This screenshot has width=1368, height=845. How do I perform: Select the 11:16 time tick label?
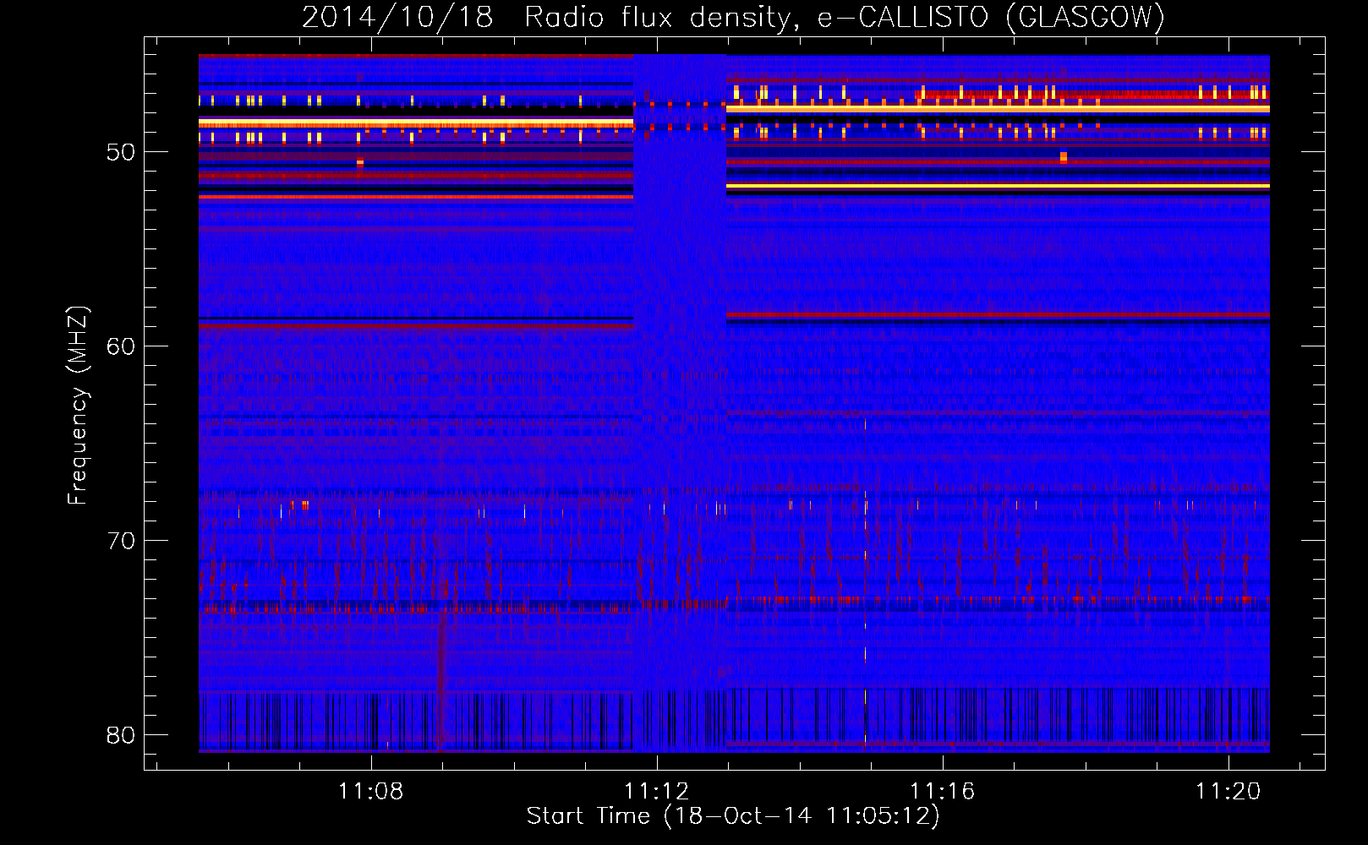point(942,791)
